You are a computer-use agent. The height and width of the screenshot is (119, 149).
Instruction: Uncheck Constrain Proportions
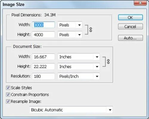(8, 95)
